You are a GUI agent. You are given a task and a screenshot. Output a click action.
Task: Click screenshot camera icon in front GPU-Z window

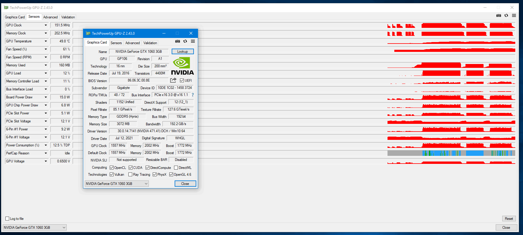coord(177,41)
